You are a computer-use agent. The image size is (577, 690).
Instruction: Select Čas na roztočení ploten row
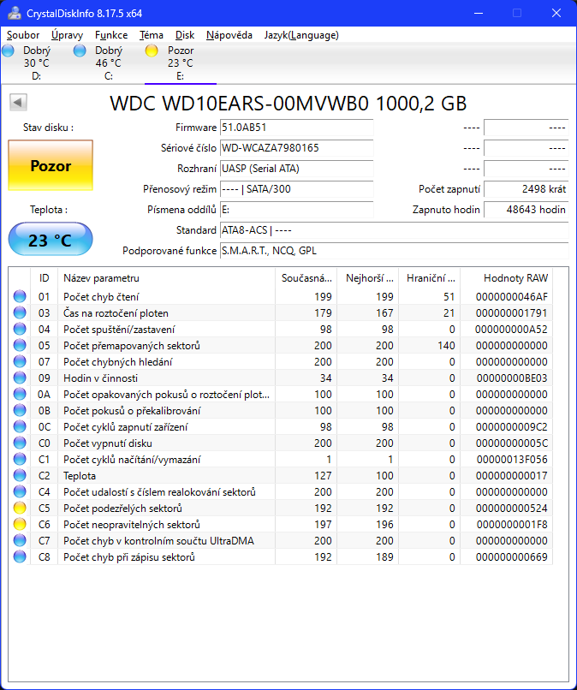coord(281,313)
